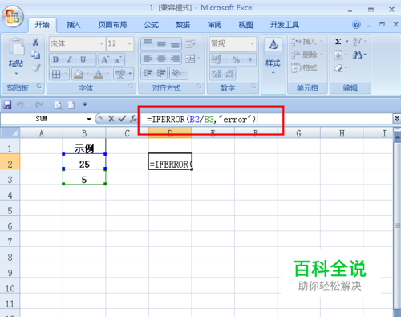Click Increase Indent icon
Screen dimensions: 401x317
coord(161,73)
